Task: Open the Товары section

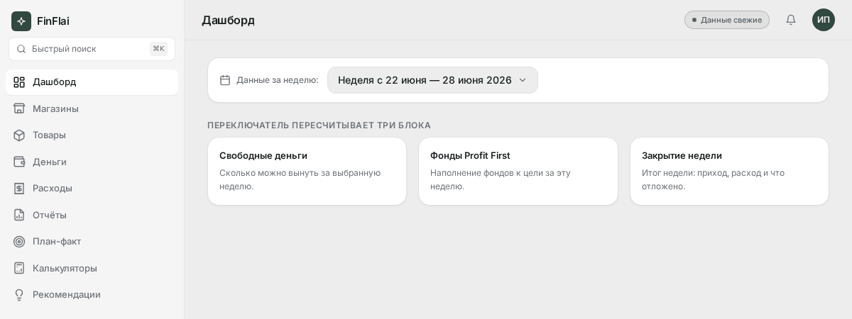Action: coord(92,135)
